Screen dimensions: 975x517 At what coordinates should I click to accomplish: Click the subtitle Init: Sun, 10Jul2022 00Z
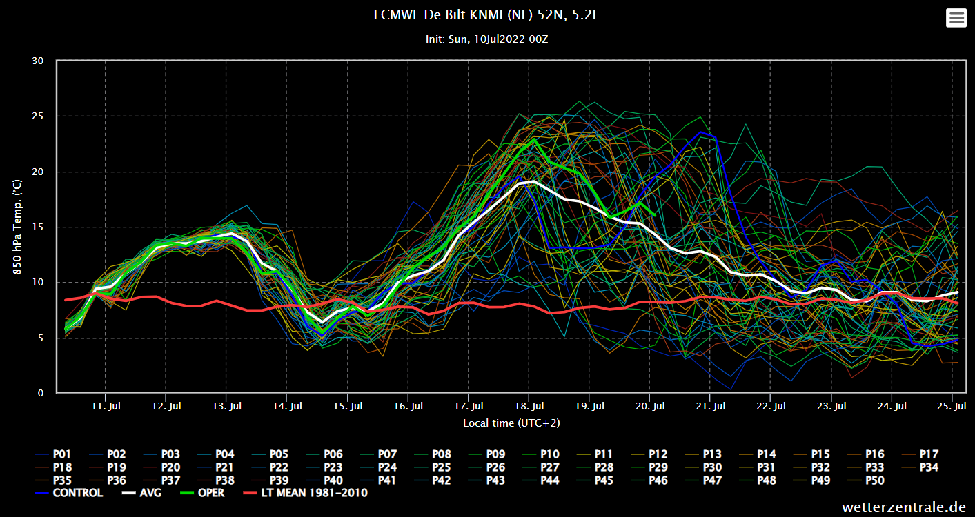(487, 39)
